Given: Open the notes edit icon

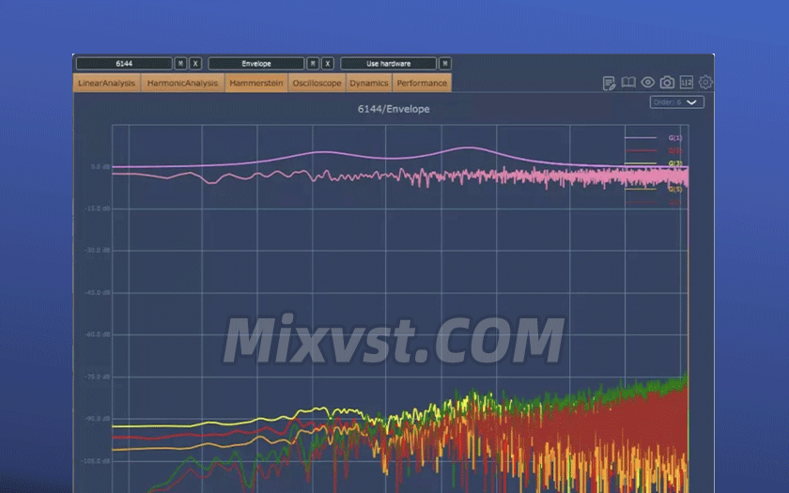Looking at the screenshot, I should (x=610, y=84).
